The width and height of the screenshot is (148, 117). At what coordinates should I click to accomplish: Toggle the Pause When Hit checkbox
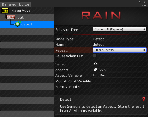(x=95, y=55)
